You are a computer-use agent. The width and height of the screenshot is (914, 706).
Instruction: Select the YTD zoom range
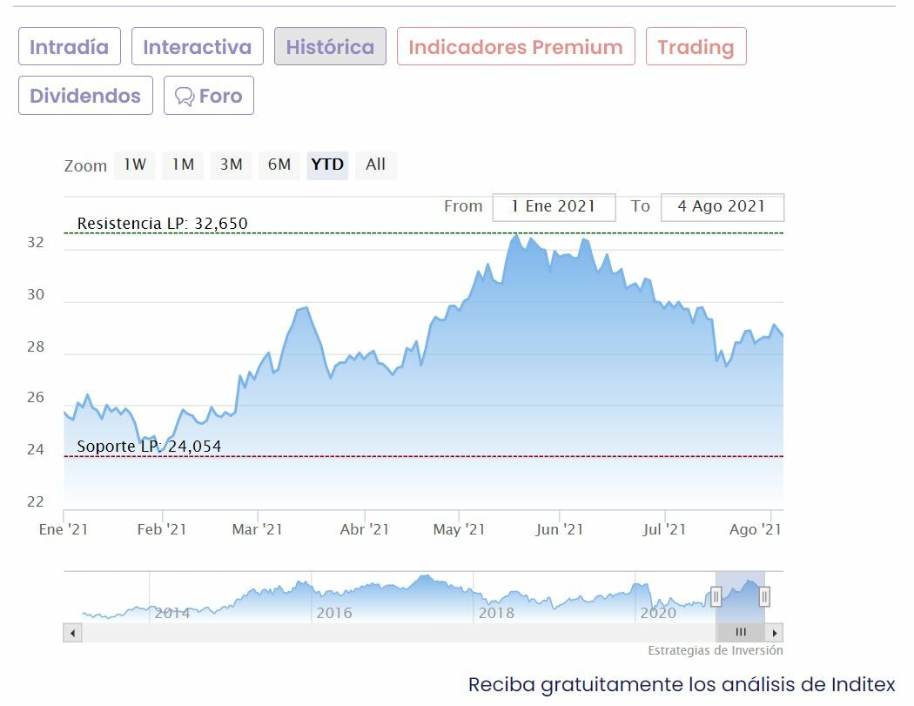click(327, 165)
